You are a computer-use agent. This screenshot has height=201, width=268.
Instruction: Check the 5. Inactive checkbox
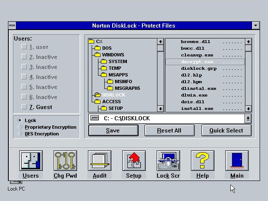24,87
